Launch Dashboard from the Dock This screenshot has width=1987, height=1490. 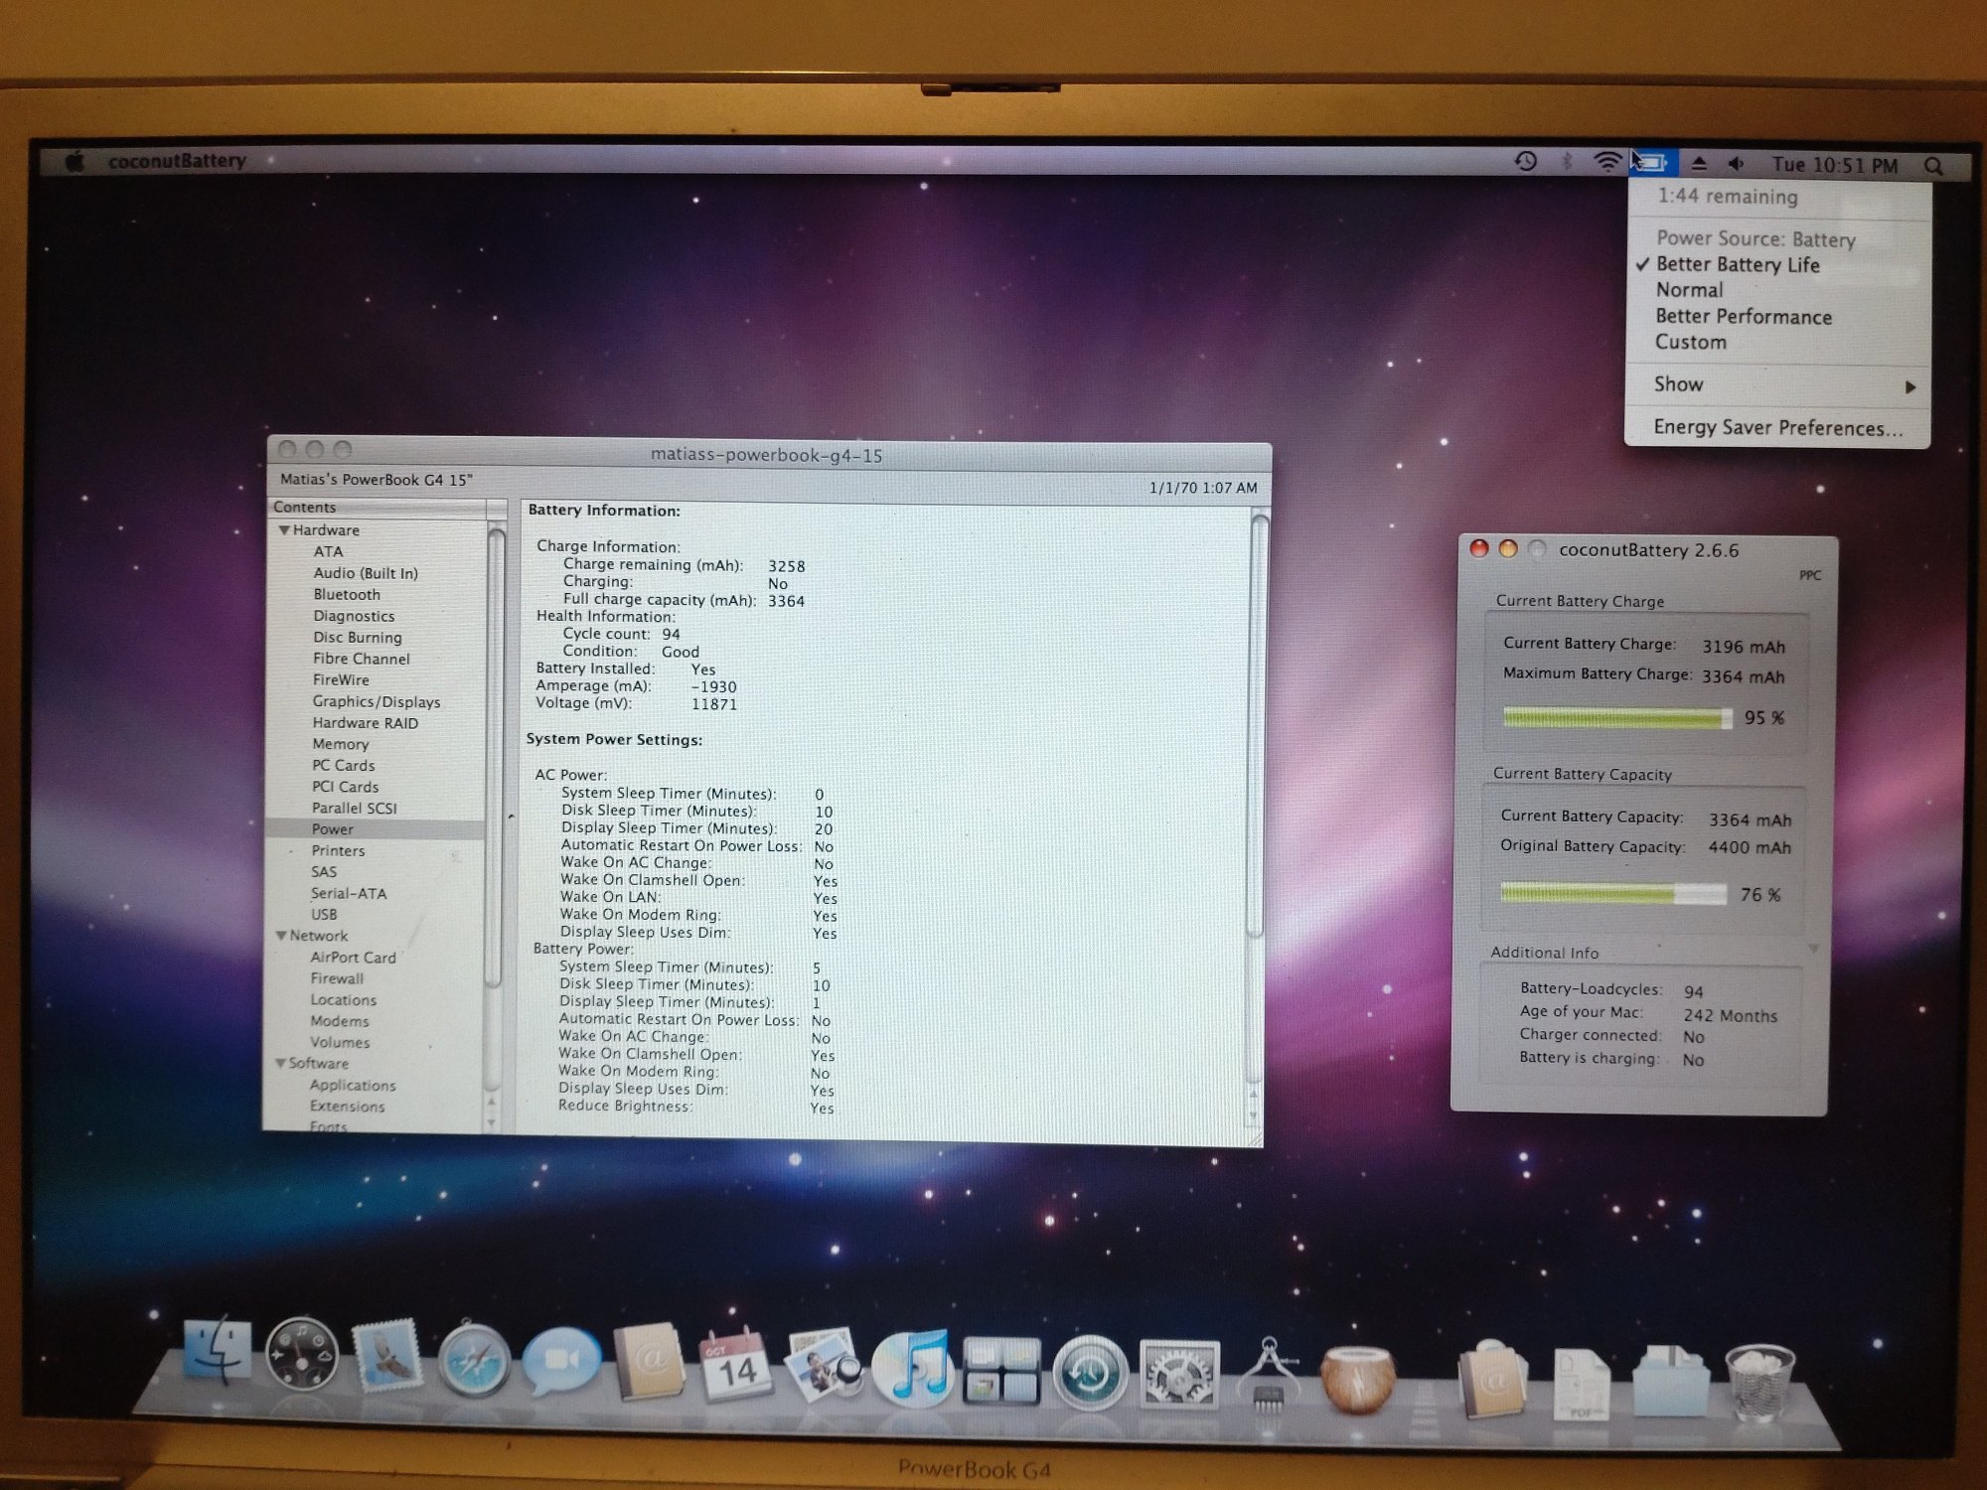pos(302,1354)
